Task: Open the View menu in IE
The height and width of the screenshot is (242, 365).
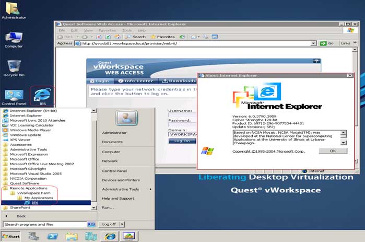Action: pos(88,30)
